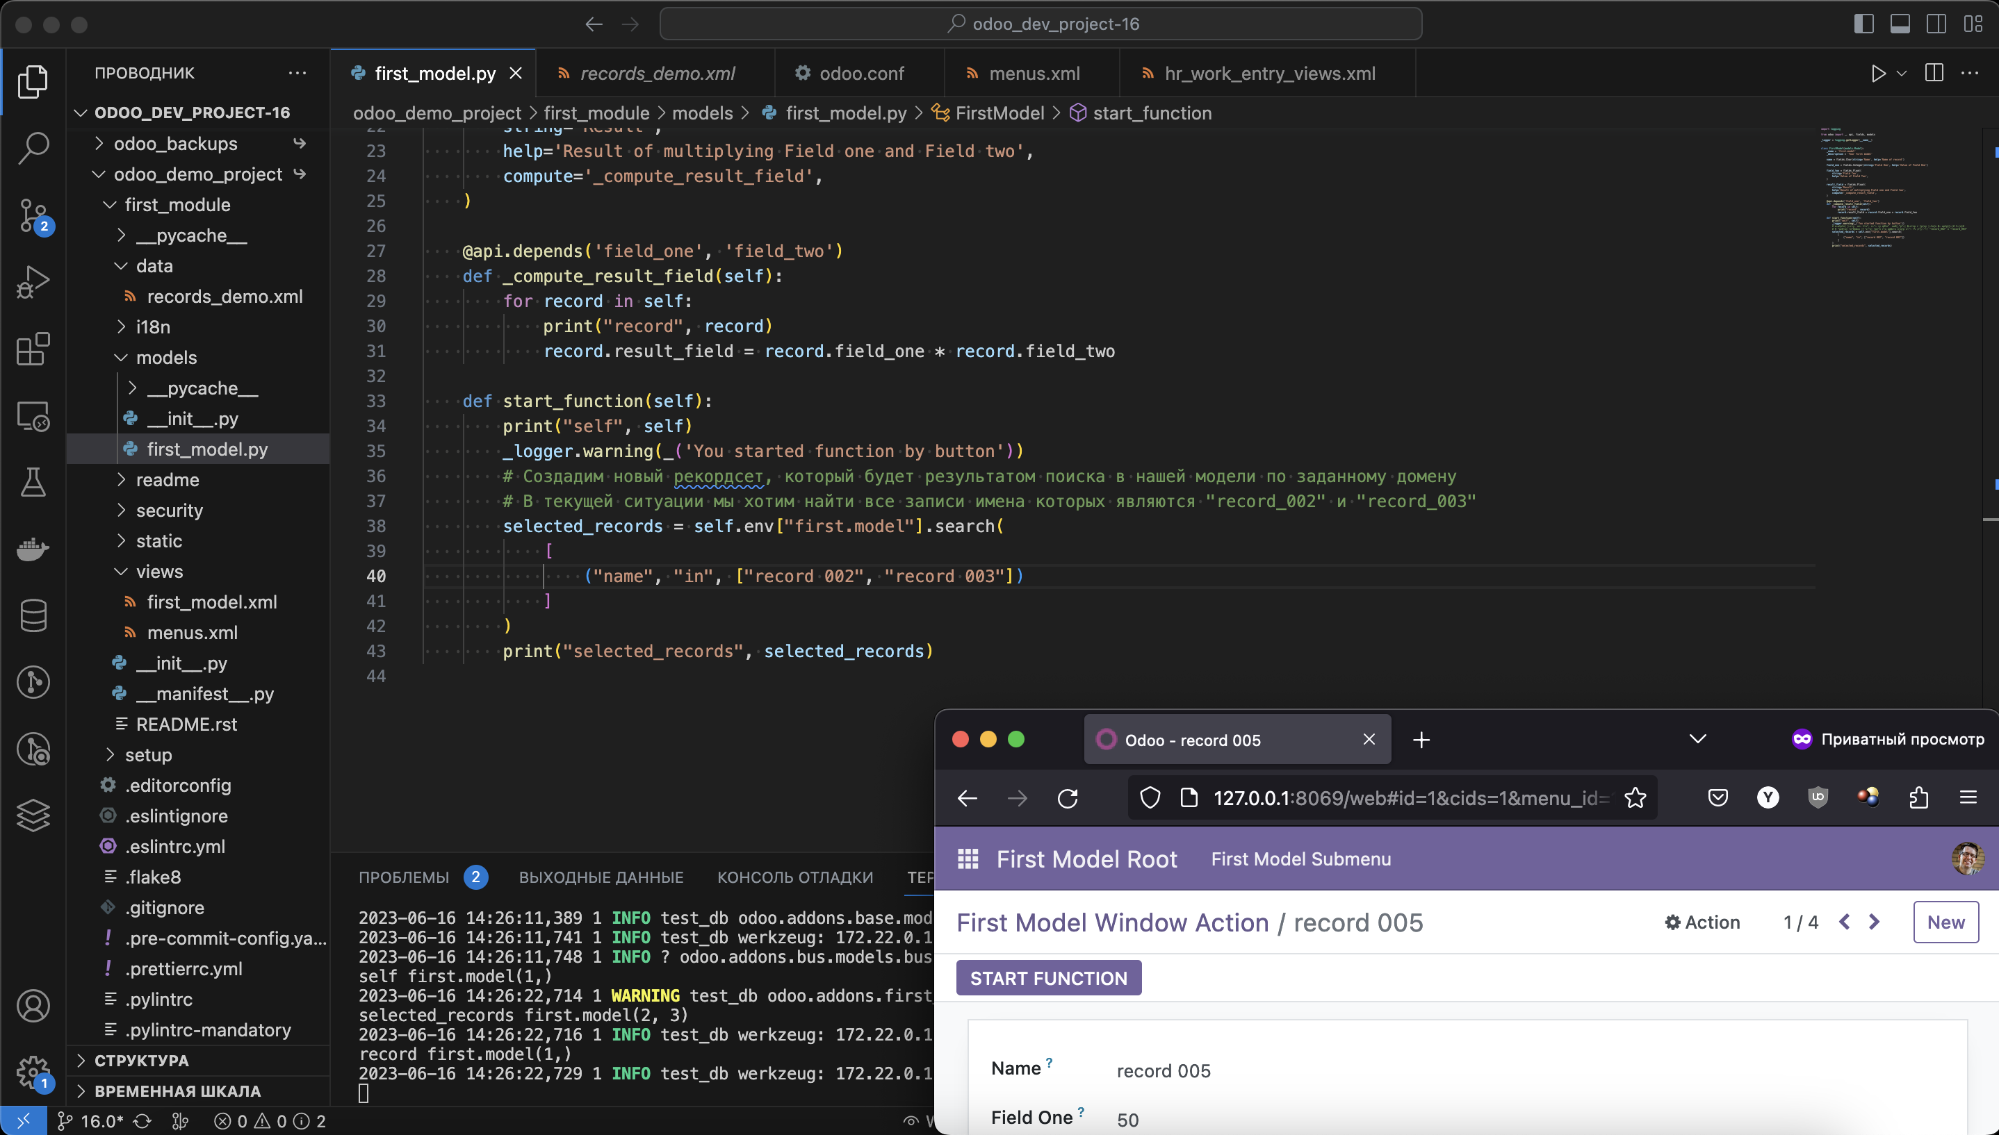This screenshot has height=1135, width=1999.
Task: Open Explorer panel more actions ellipsis
Action: (x=297, y=72)
